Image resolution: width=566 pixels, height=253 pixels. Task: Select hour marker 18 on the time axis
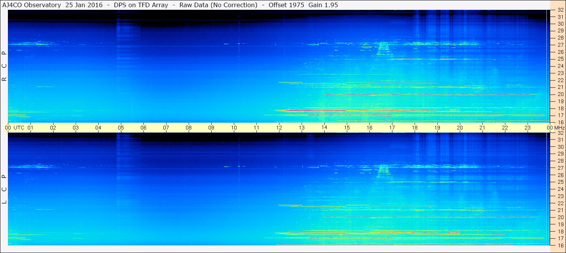pyautogui.click(x=415, y=128)
